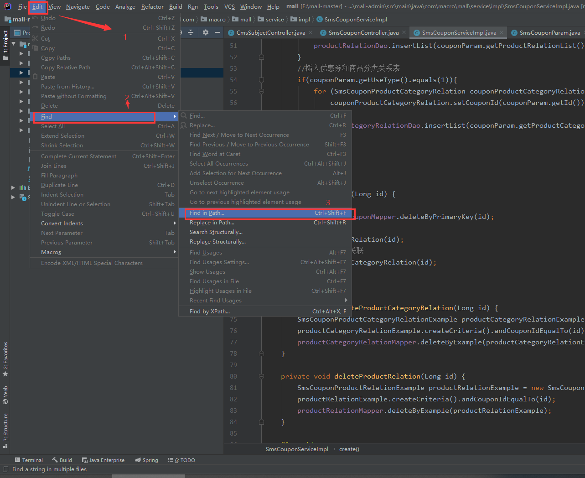
Task: Open the Web side tab
Action: [x=5, y=395]
